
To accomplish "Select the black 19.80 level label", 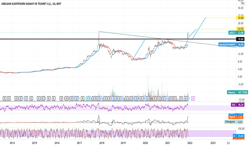I will [240, 39].
